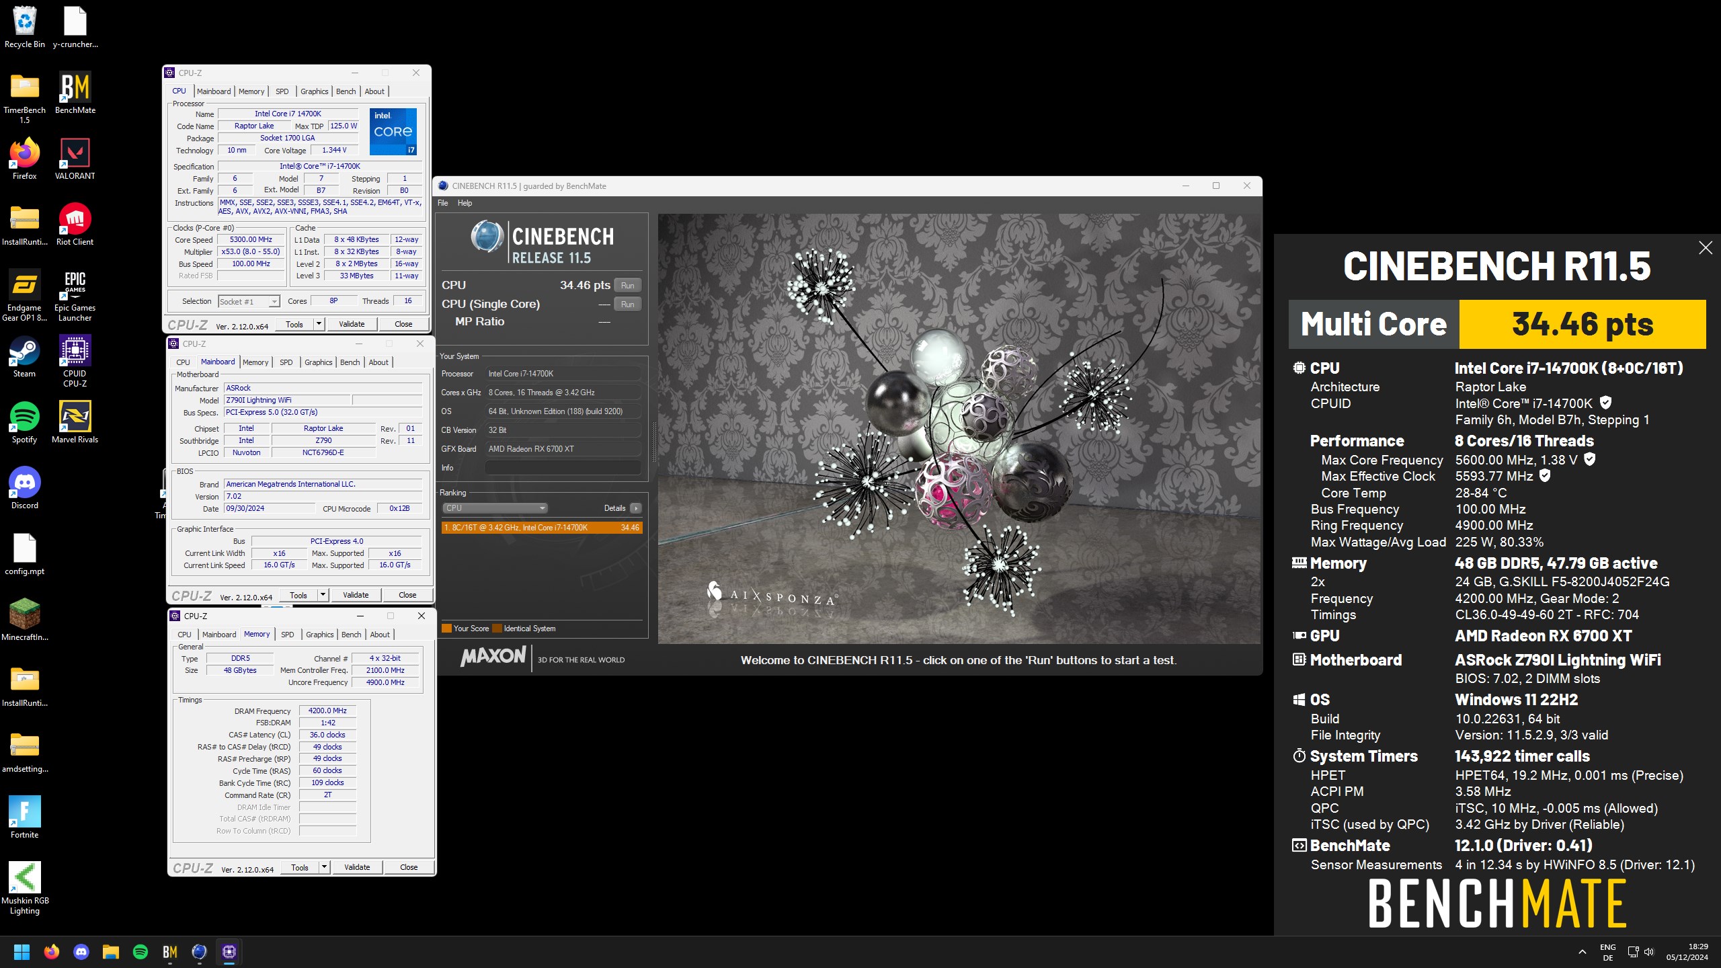This screenshot has width=1721, height=968.
Task: Click the Windows Start button
Action: click(22, 952)
